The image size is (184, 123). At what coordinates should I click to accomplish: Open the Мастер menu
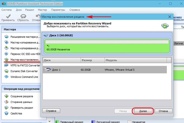[x=42, y=10]
